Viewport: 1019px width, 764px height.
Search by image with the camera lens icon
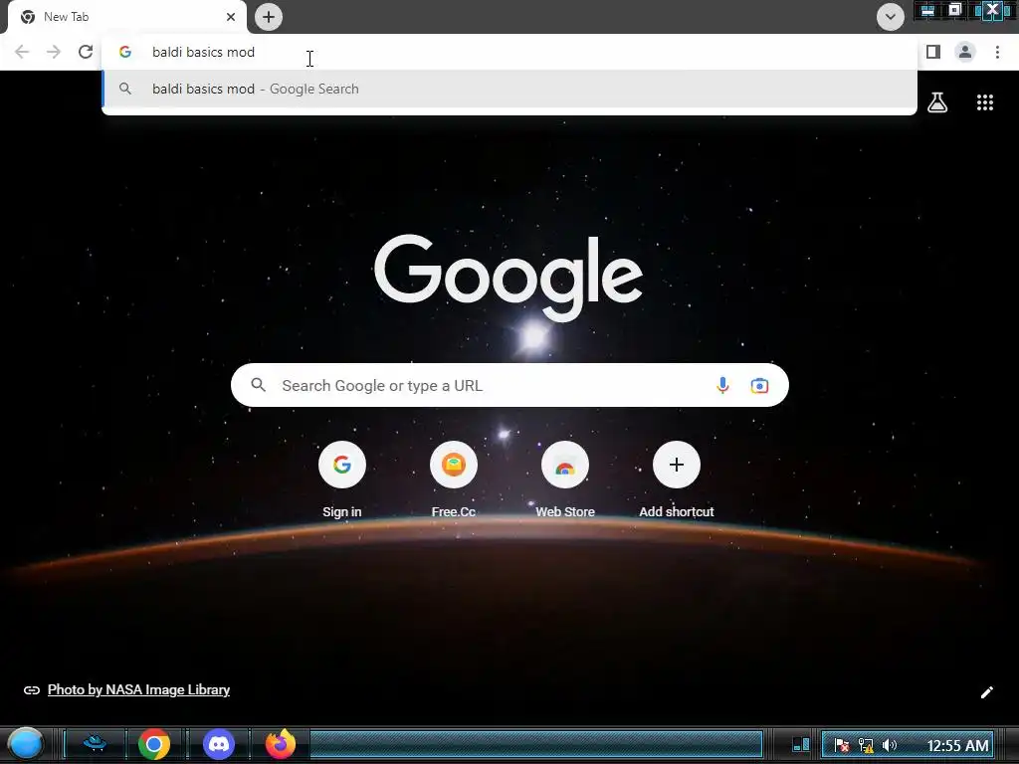coord(759,385)
